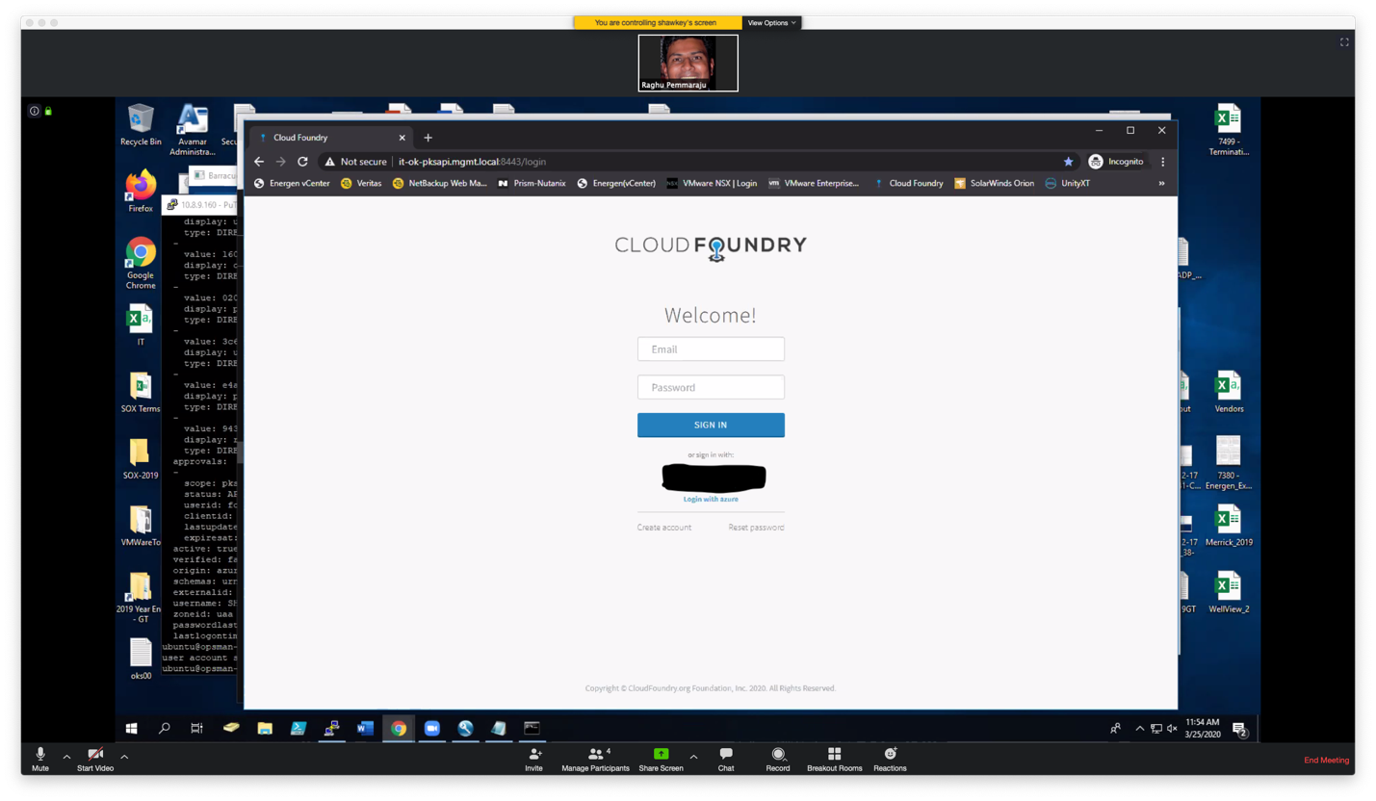Select the Cloud Foundry browser tab
The image size is (1376, 801).
click(332, 138)
